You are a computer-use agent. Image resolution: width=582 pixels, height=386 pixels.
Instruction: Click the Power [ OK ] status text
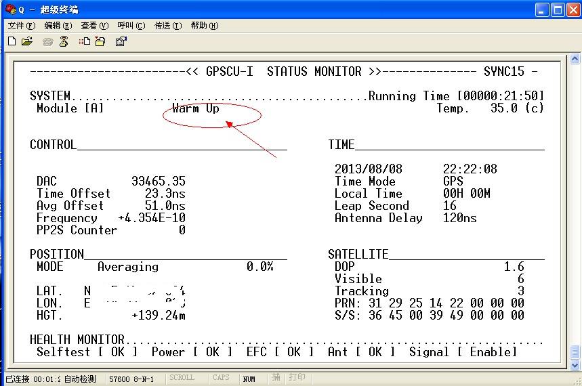coord(192,352)
